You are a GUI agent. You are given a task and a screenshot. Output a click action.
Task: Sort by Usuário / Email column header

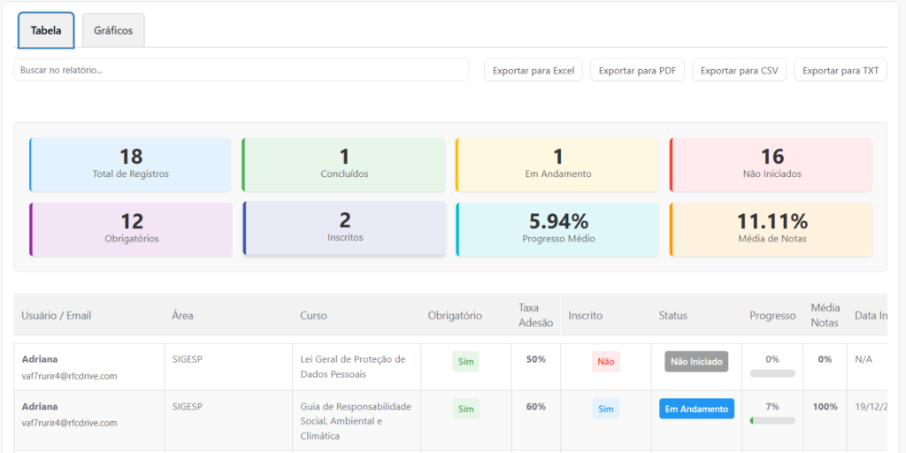[57, 316]
